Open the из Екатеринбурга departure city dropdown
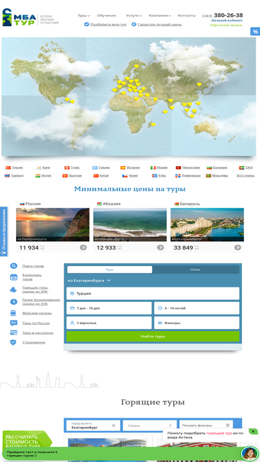Screen dimensions: 260x462 [89, 281]
